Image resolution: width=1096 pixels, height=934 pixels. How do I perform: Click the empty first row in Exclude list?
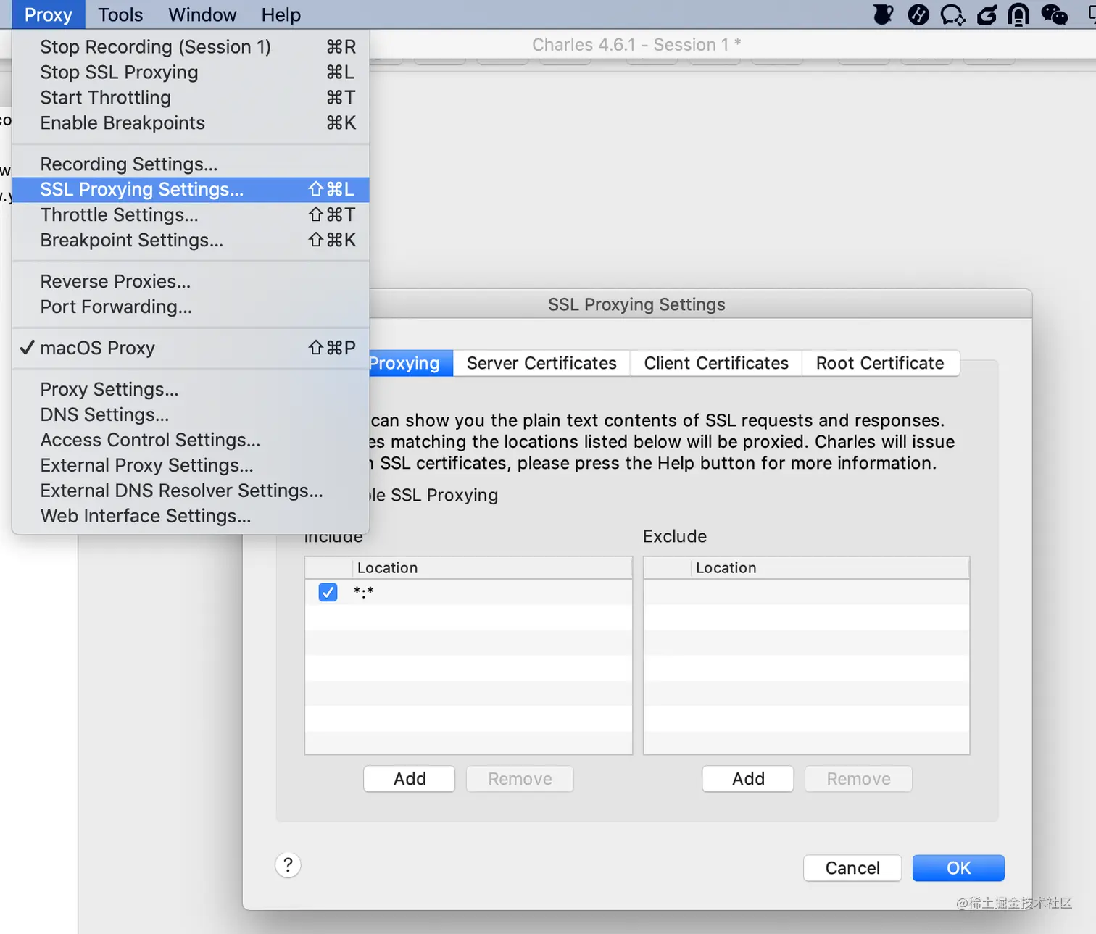[806, 592]
